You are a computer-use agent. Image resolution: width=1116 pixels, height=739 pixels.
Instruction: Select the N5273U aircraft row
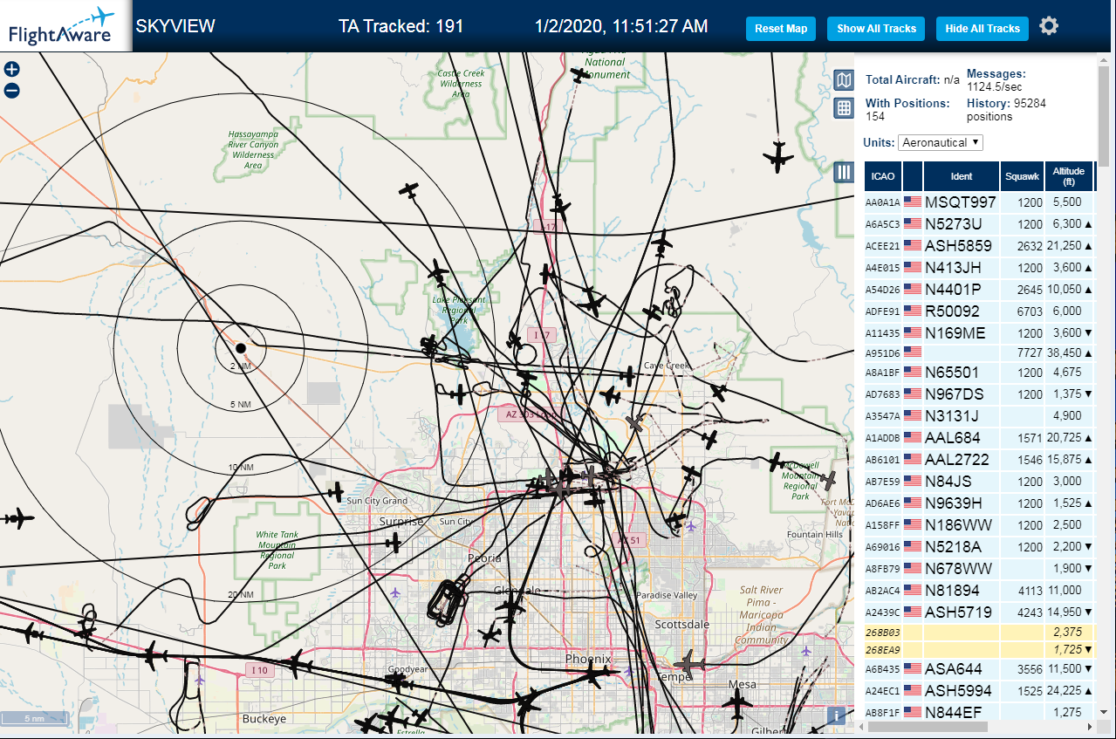pyautogui.click(x=979, y=224)
